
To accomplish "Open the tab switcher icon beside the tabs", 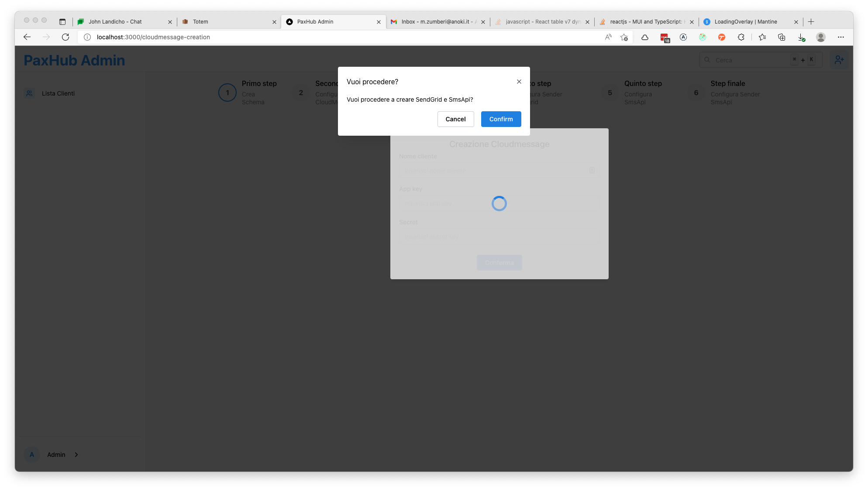I will 62,21.
